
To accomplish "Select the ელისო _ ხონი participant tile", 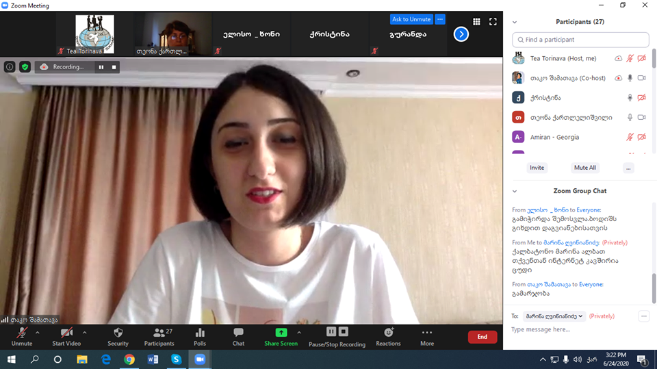I will 251,34.
